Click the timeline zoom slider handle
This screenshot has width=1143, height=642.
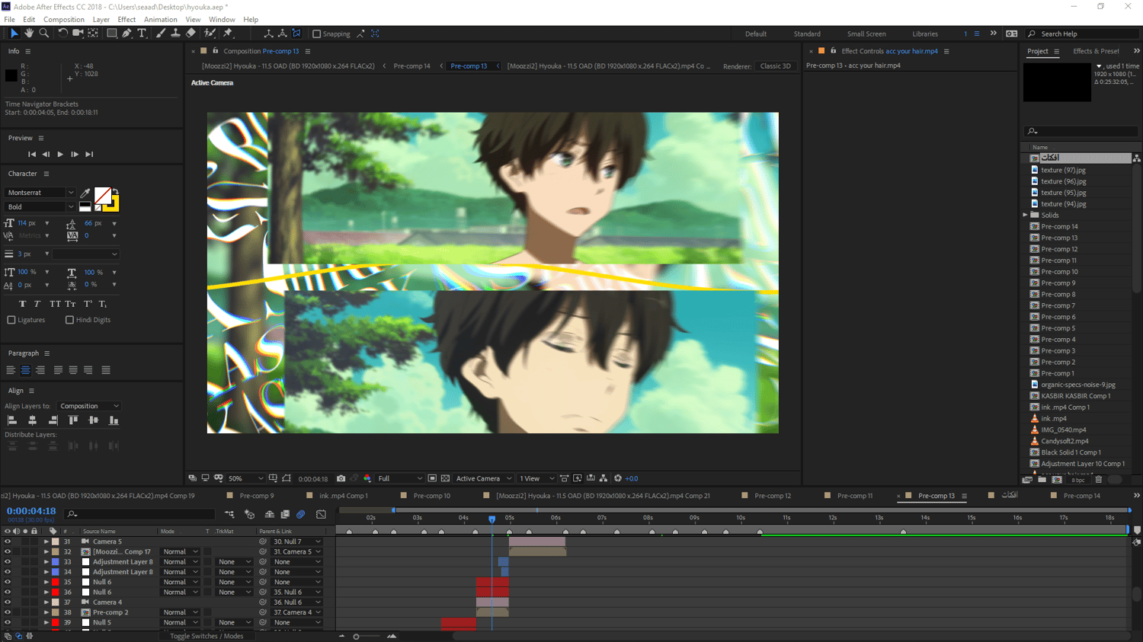click(x=356, y=636)
